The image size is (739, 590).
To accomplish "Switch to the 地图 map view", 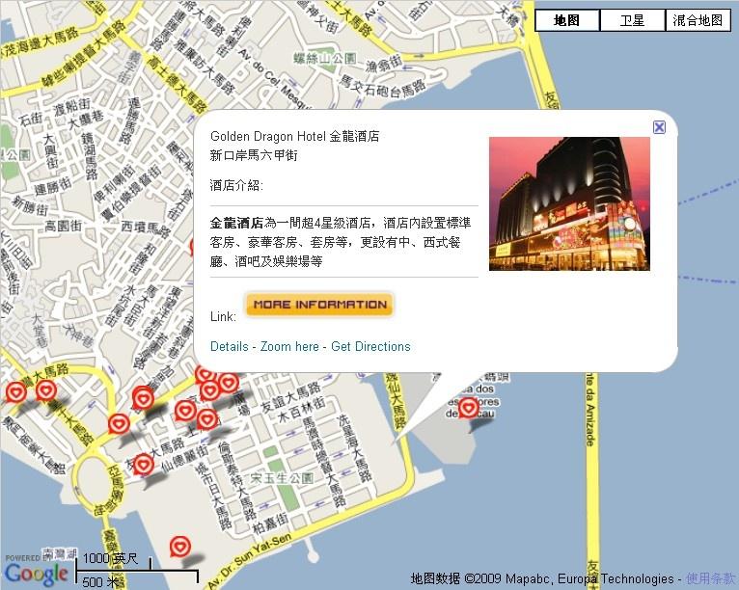I will pos(567,20).
